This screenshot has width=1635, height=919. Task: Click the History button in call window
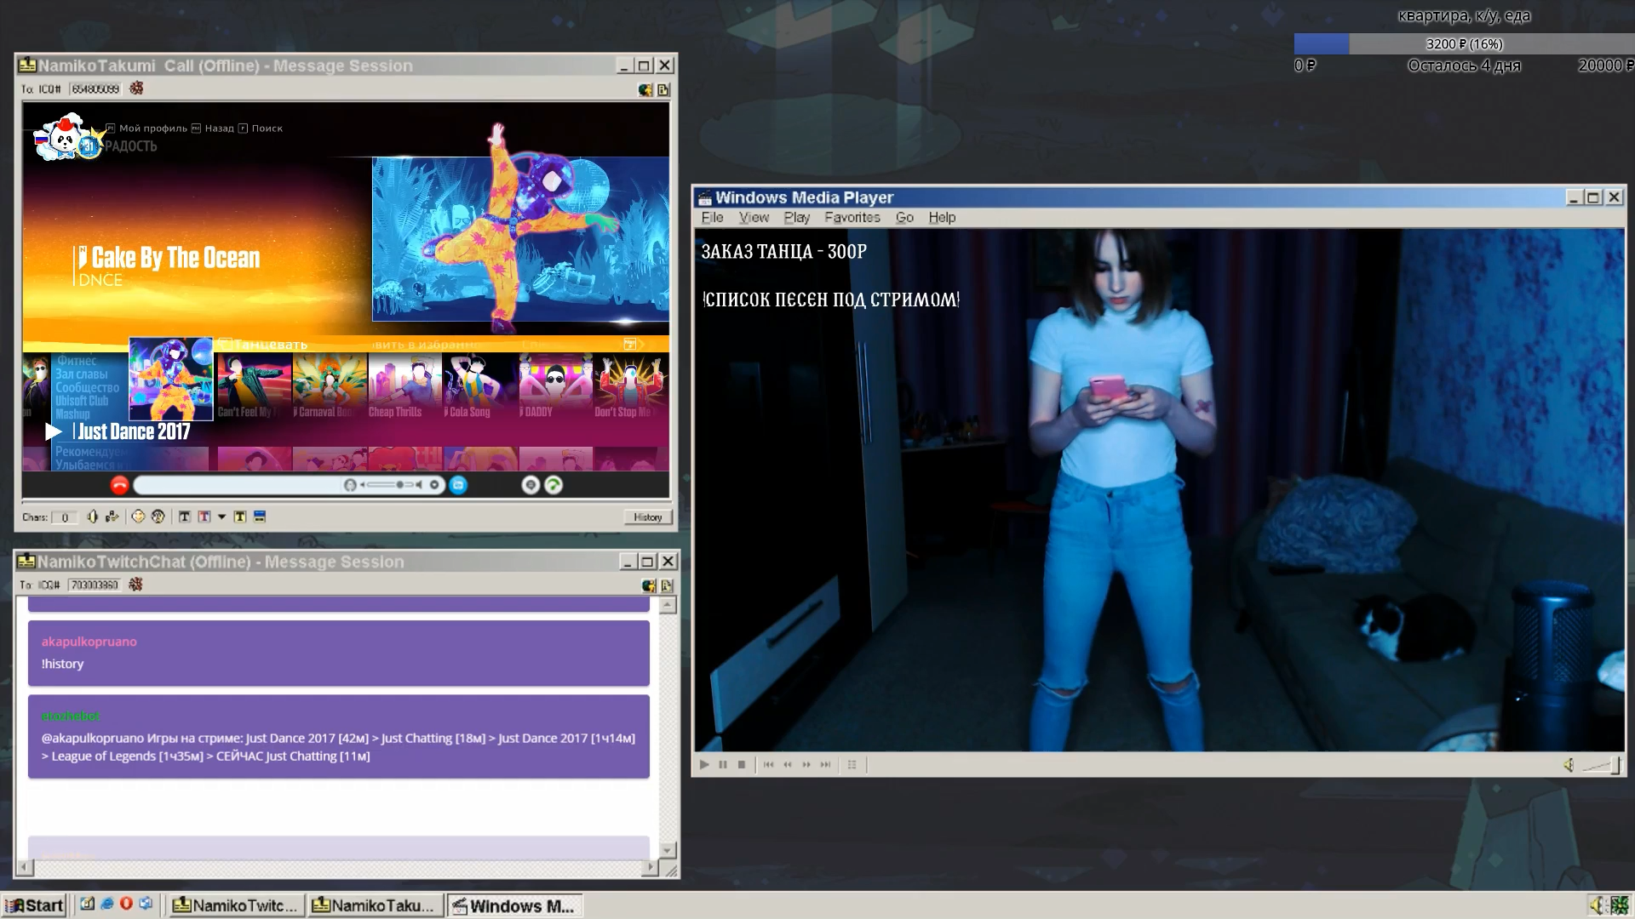click(647, 517)
